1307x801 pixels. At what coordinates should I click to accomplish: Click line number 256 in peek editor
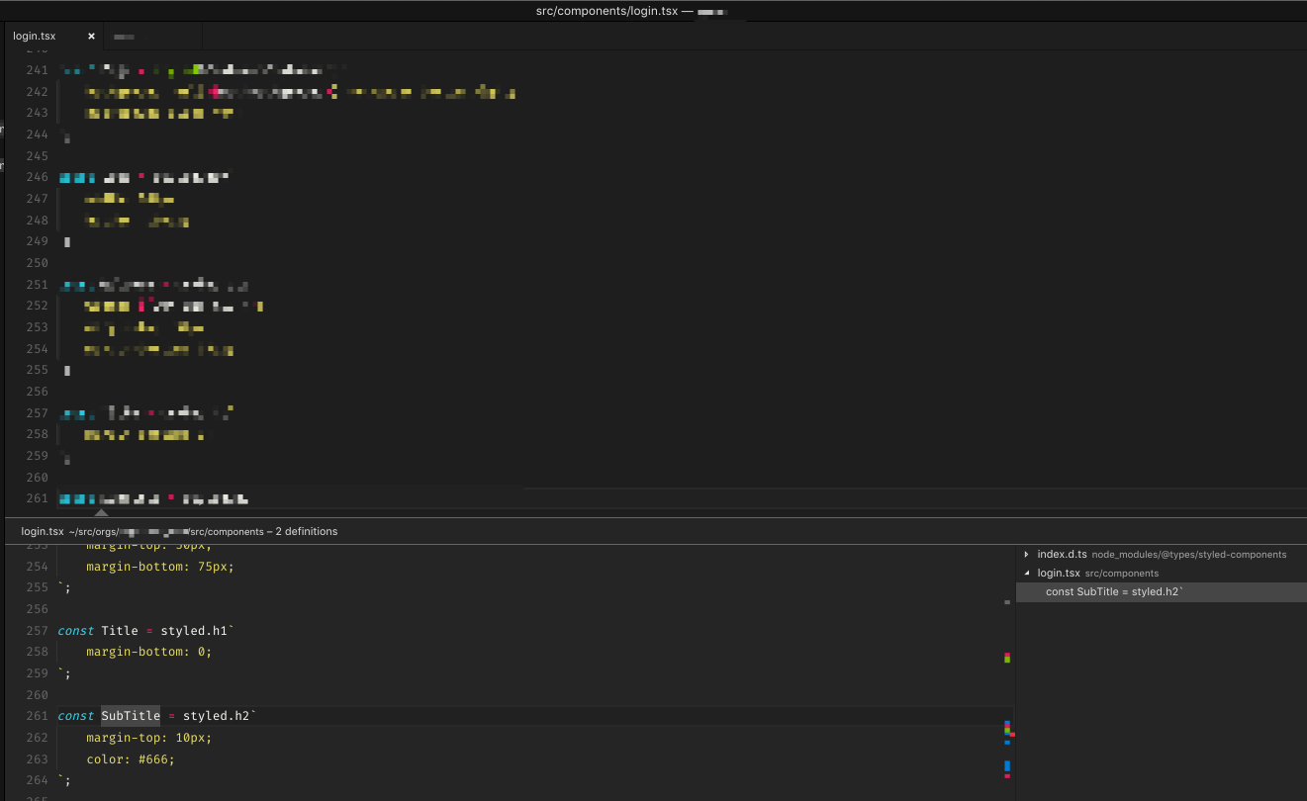(37, 609)
